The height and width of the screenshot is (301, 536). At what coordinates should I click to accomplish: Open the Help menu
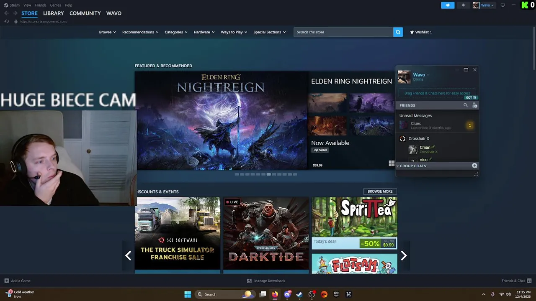click(69, 5)
